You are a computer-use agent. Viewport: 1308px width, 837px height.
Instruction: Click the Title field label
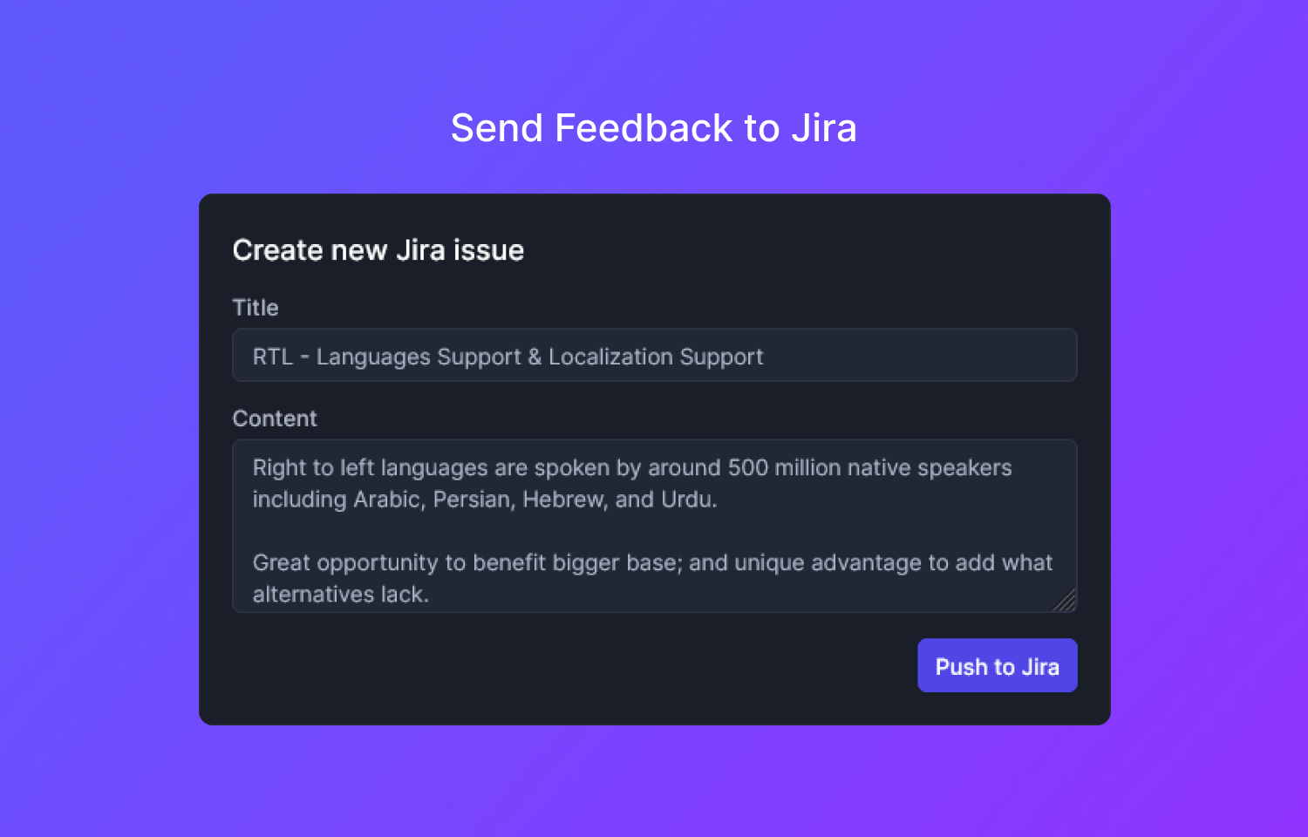point(255,308)
